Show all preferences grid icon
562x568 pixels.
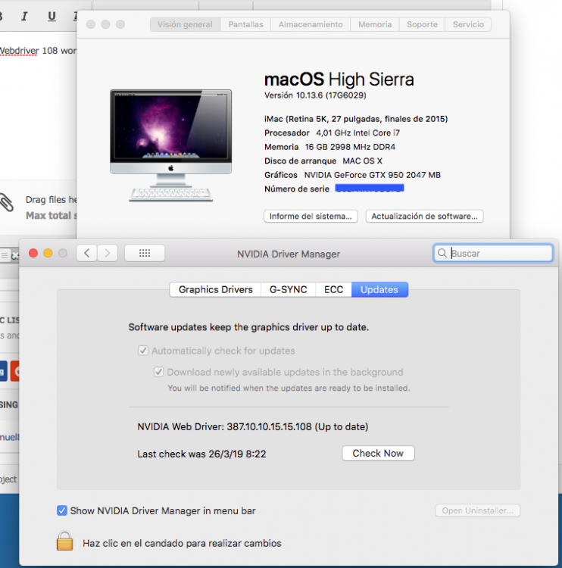[x=145, y=253]
